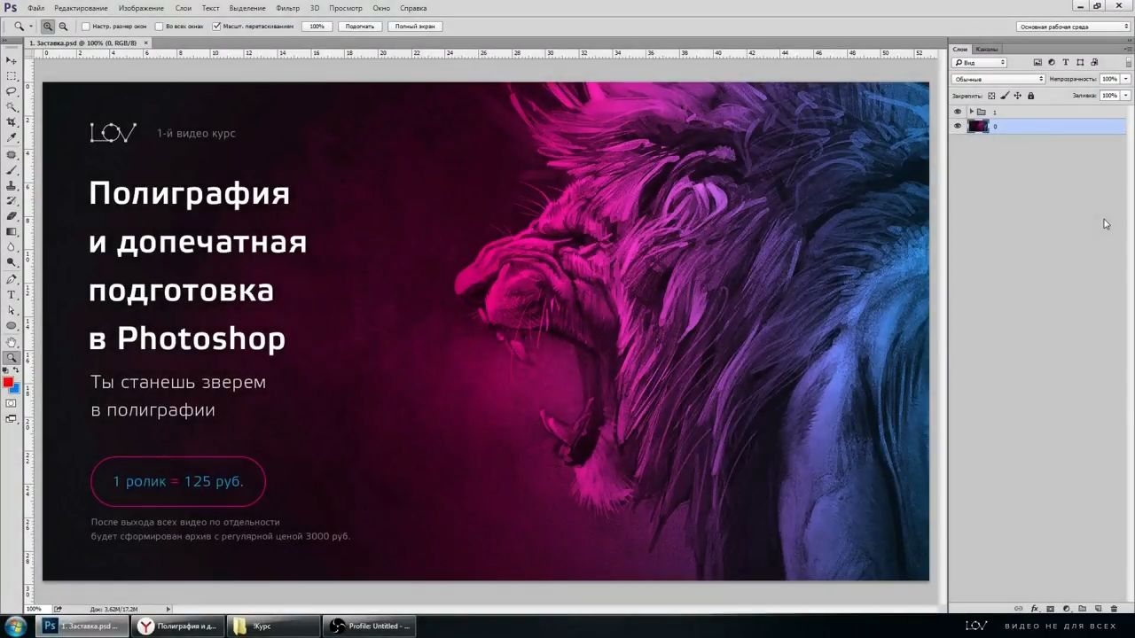Select the Move tool
Screen dimensions: 1135x638
[x=12, y=60]
